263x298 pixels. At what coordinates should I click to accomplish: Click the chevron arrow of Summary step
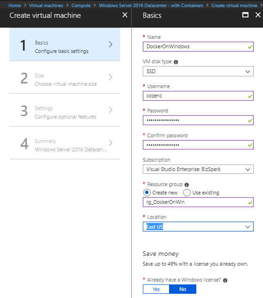pyautogui.click(x=110, y=143)
